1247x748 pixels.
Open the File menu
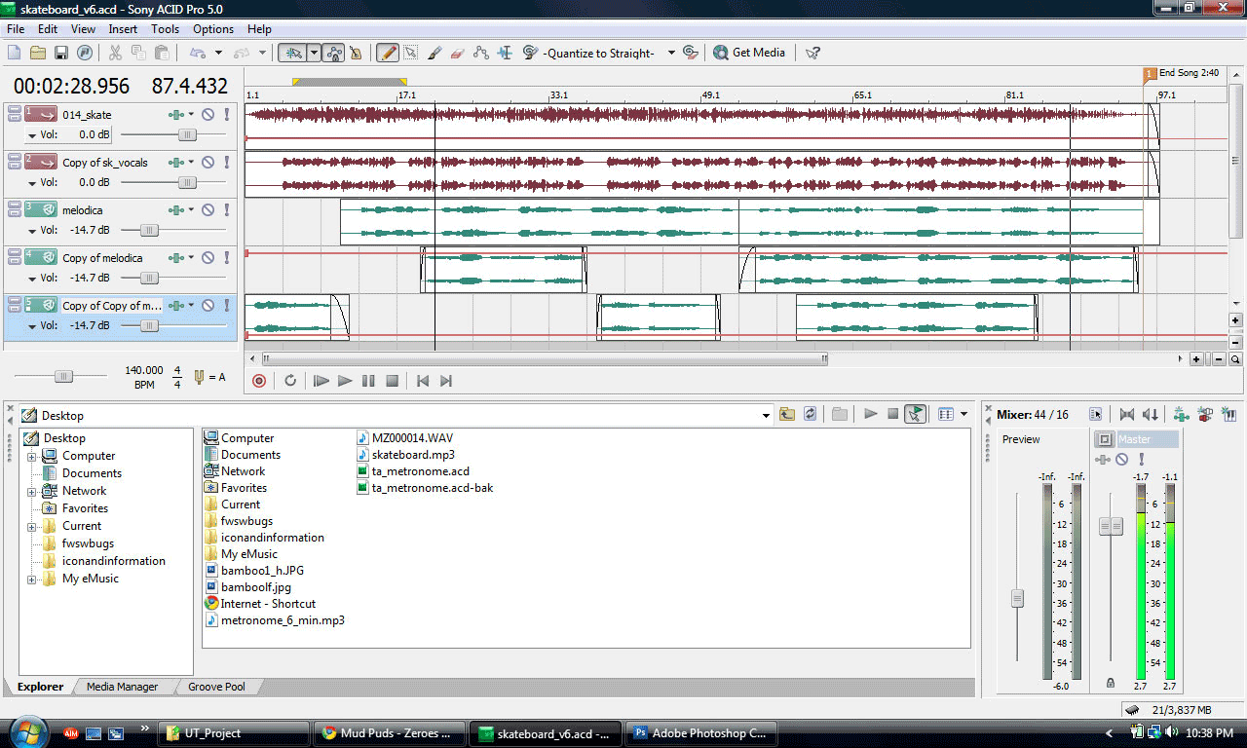[16, 29]
